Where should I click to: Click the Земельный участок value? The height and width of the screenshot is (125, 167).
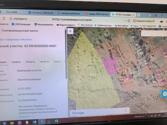coord(29,70)
